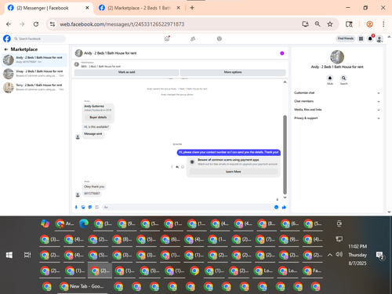Open the account profile avatar menu
Viewport: 392px width, 294px height.
click(x=379, y=38)
